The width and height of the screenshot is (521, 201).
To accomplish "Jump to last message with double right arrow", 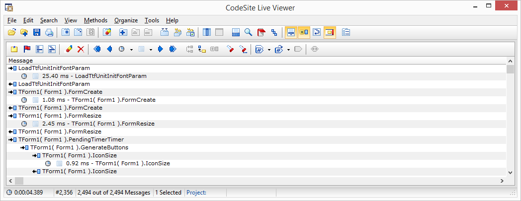I will click(x=173, y=49).
